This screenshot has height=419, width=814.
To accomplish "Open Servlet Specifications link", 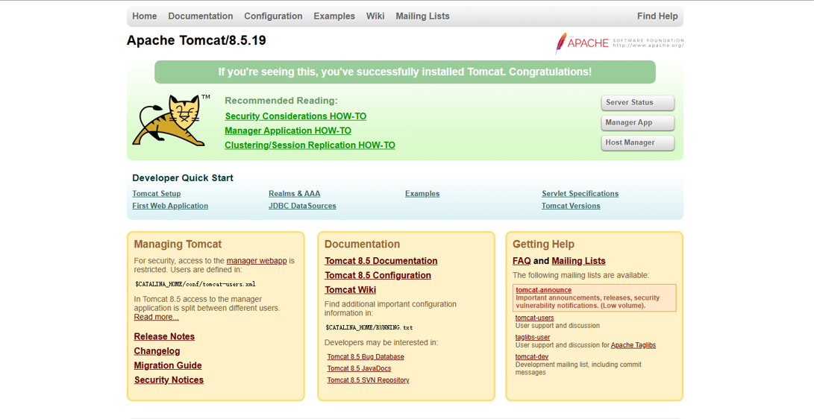I will tap(580, 193).
